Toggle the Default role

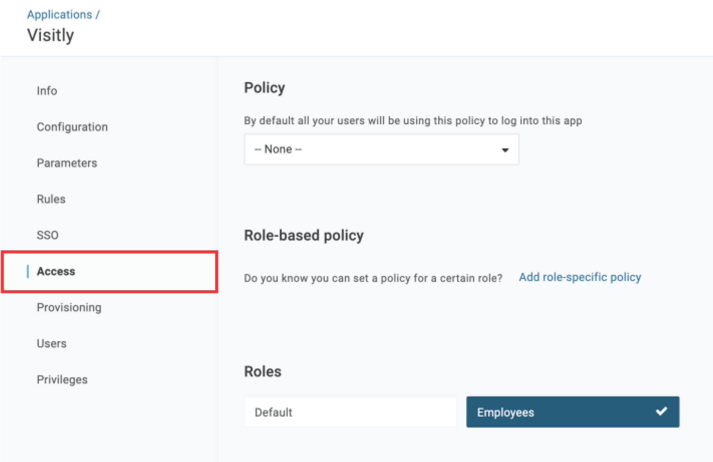pyautogui.click(x=350, y=412)
